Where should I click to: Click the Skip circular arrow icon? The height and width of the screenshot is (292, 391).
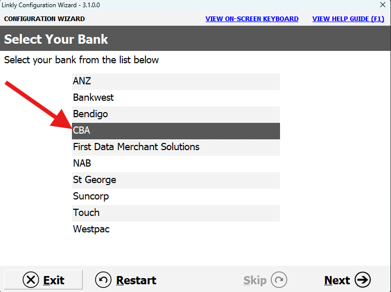click(279, 280)
